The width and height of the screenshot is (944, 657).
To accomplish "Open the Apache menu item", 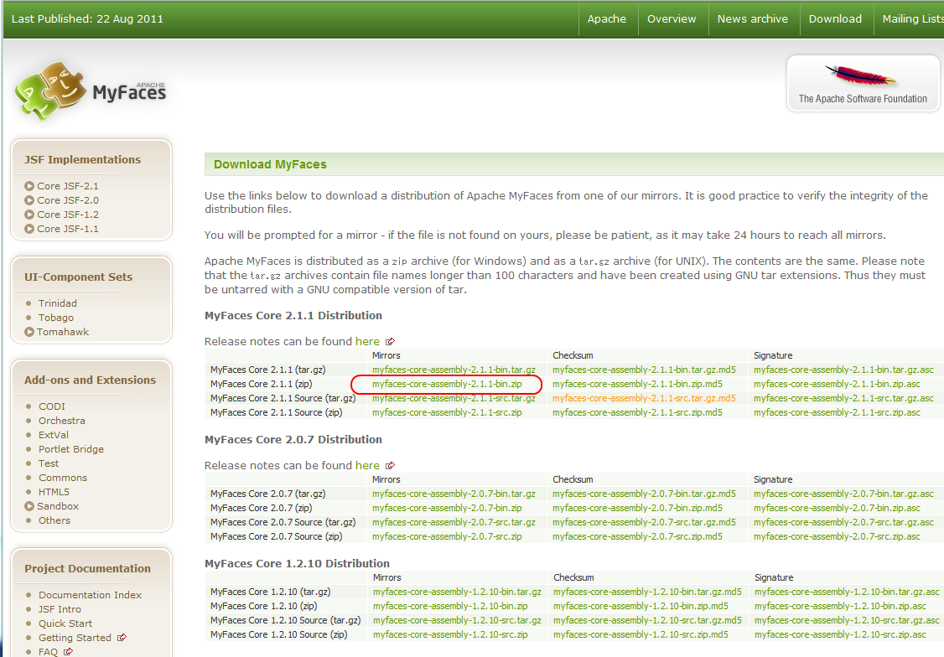I will tap(607, 18).
